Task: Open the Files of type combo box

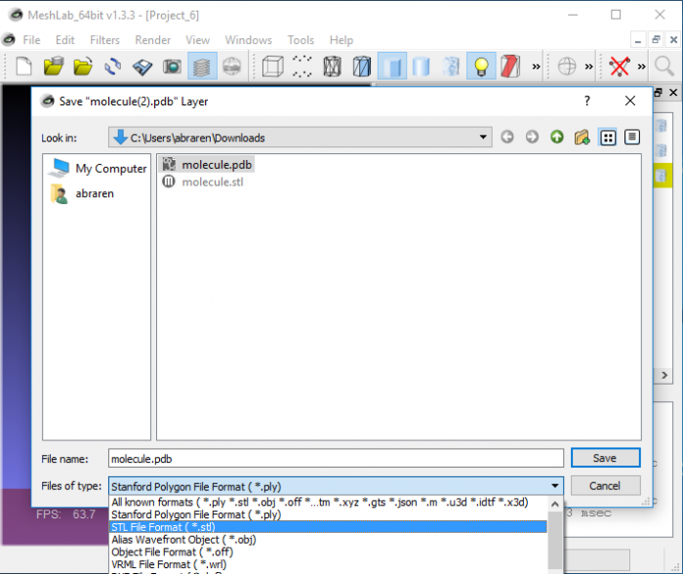Action: pos(336,486)
